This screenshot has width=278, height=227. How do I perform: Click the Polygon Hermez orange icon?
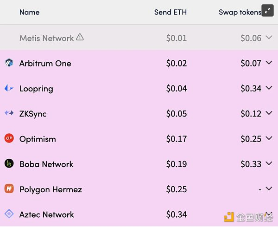pyautogui.click(x=9, y=189)
